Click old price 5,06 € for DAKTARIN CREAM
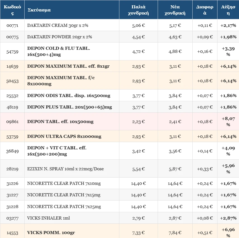239x238 pixels. point(138,25)
